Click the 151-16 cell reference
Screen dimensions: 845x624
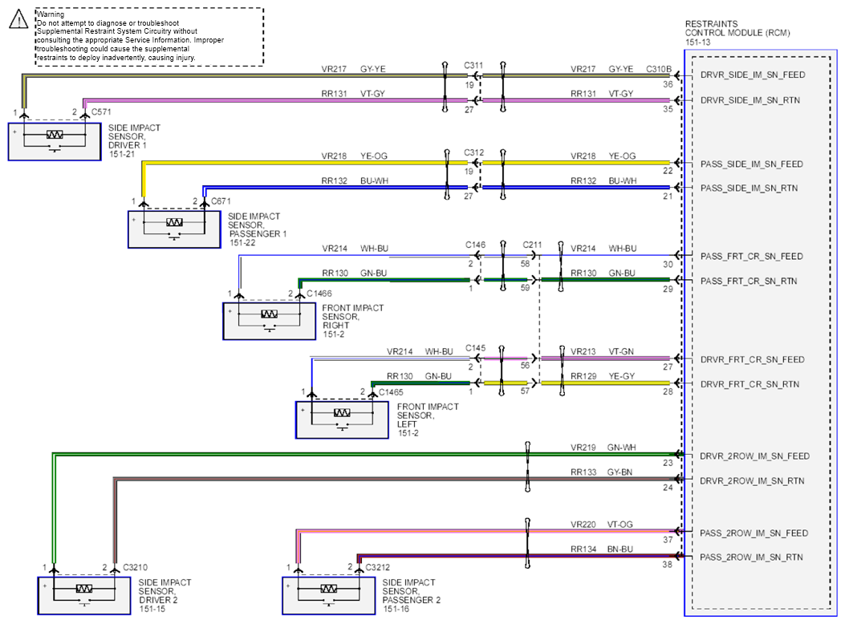click(396, 609)
